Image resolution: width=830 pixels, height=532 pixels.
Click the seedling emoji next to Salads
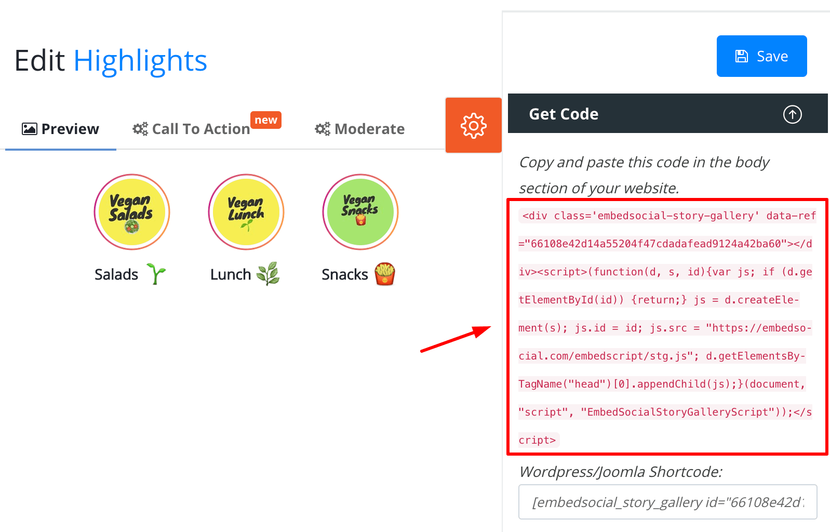[x=156, y=274]
